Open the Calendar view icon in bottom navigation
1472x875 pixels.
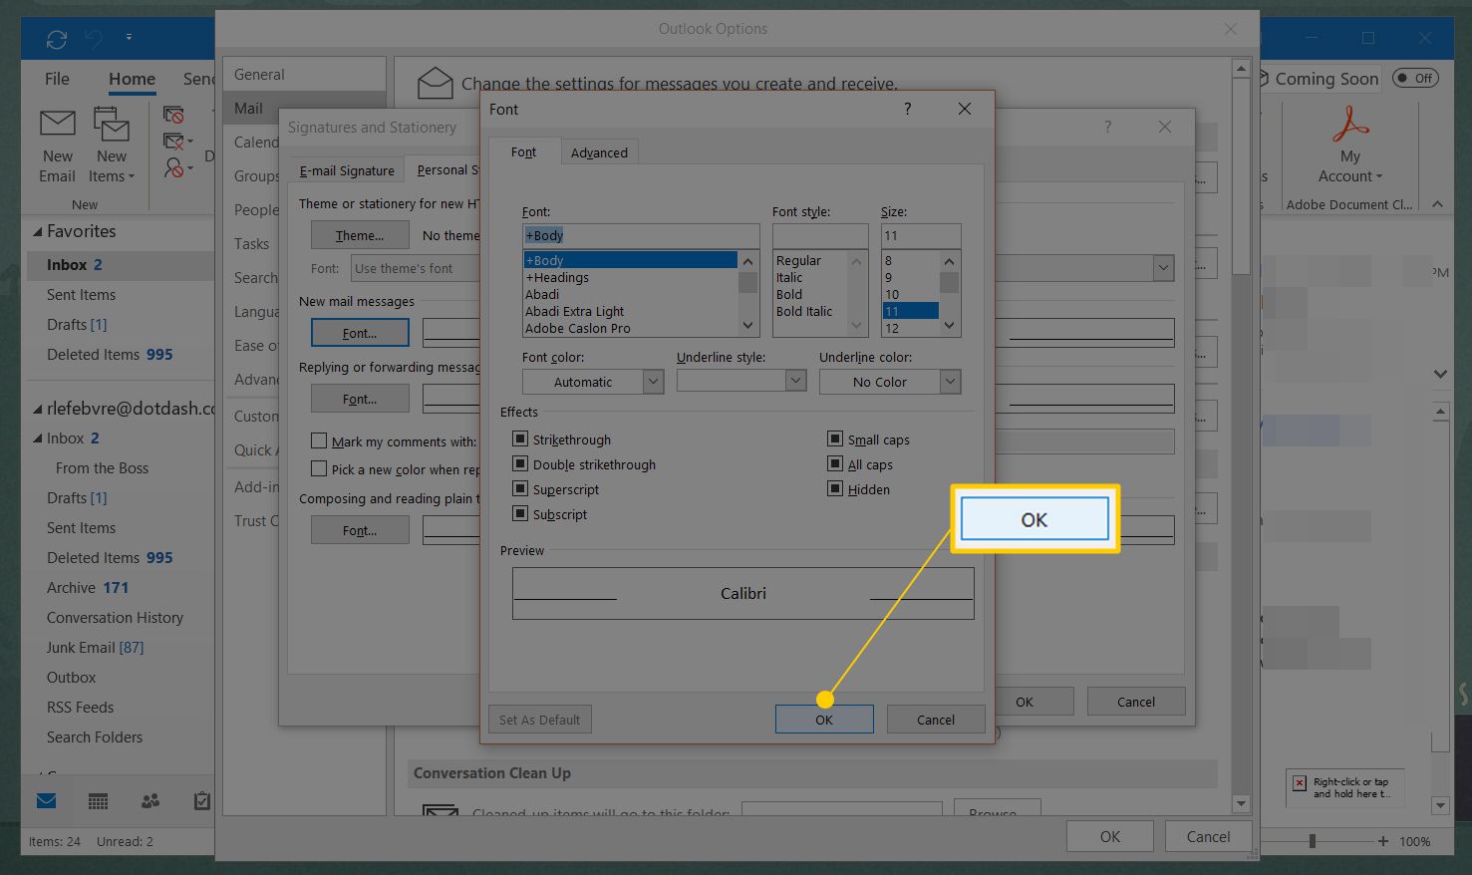[x=98, y=800]
